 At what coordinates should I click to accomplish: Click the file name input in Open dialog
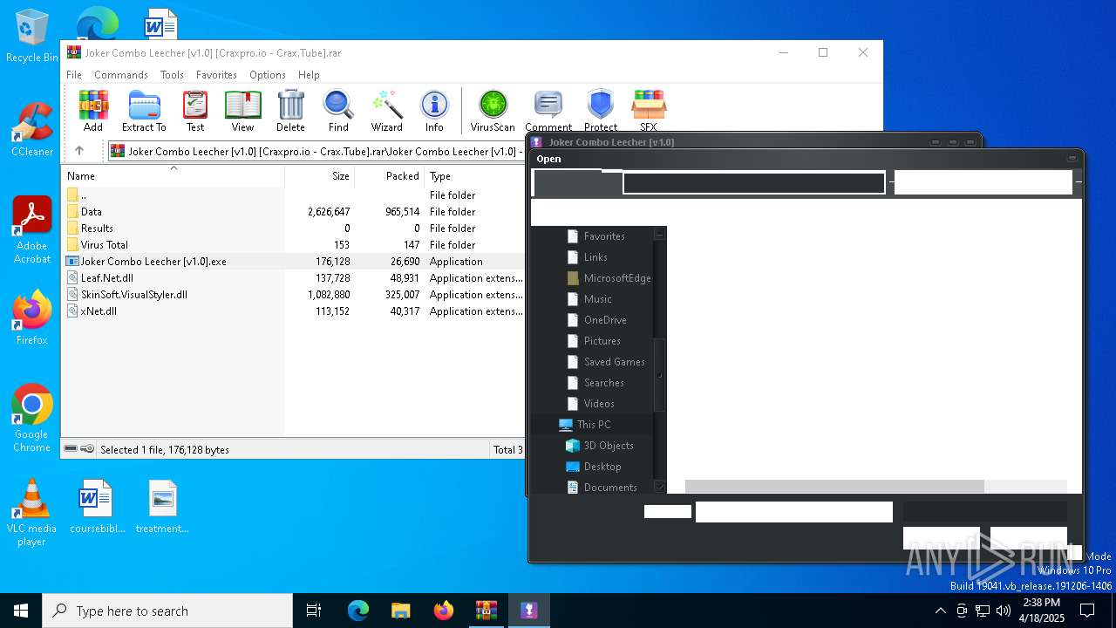click(793, 512)
